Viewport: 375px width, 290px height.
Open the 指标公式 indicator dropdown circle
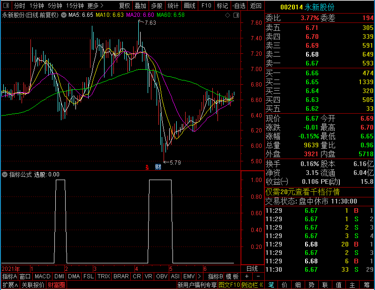[x=5, y=174]
